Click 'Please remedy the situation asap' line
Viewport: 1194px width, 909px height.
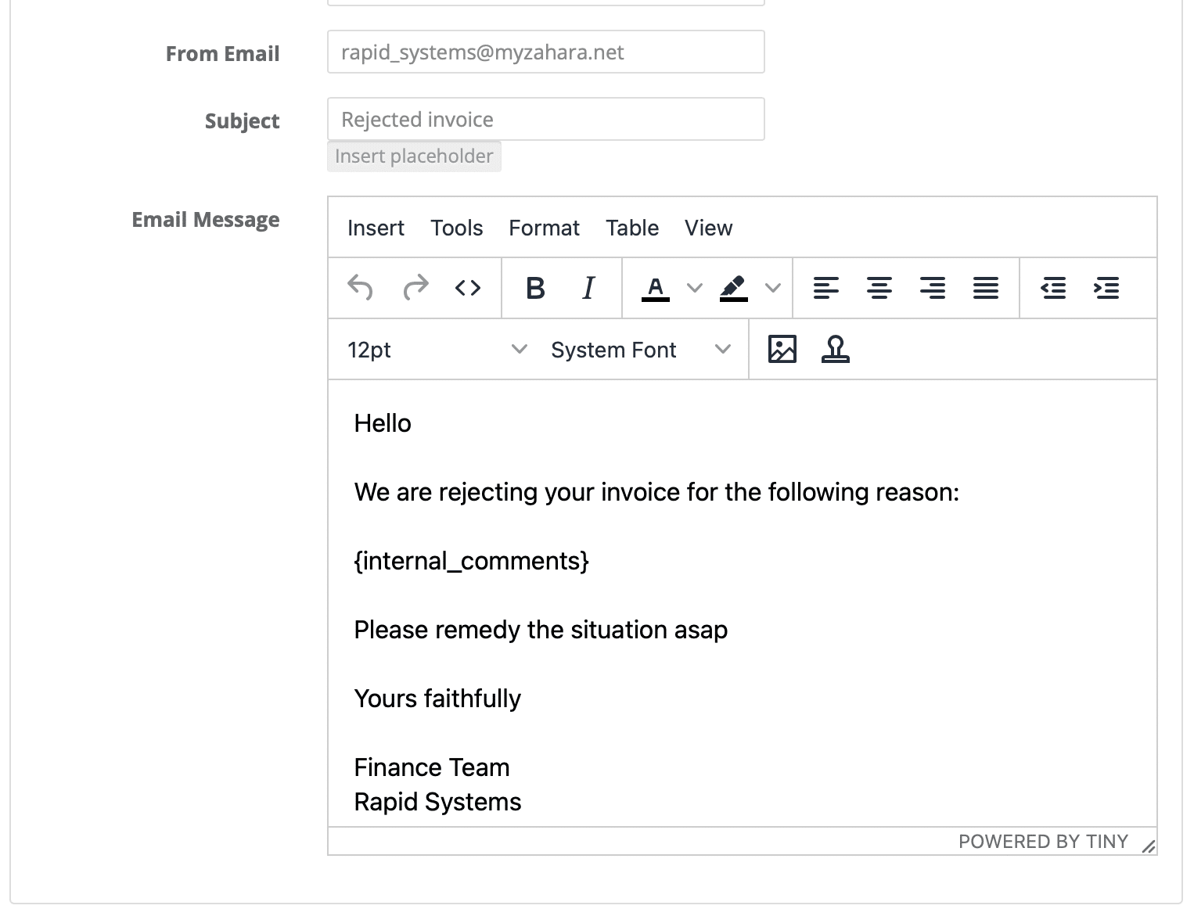click(x=541, y=630)
